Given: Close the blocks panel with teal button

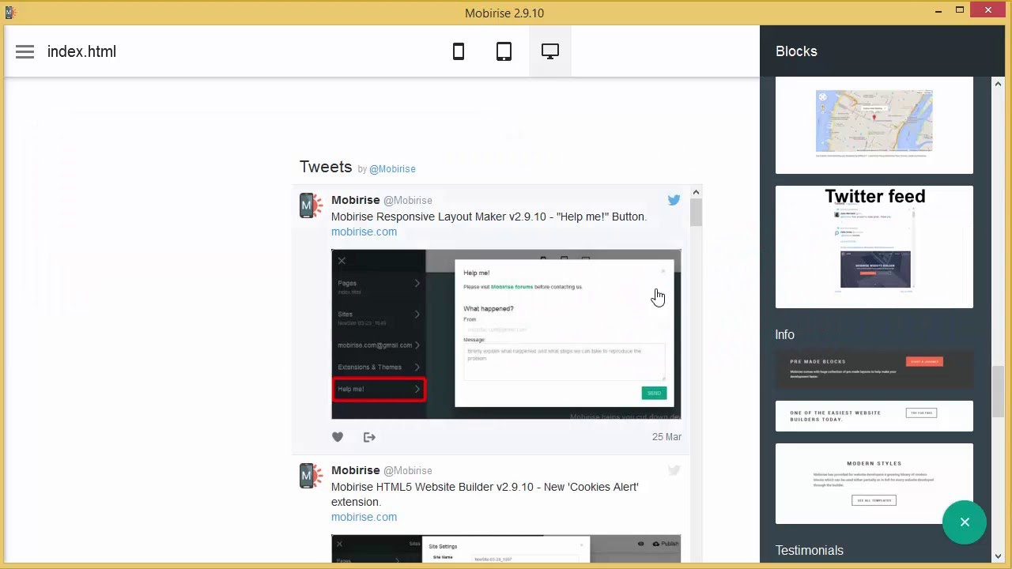Looking at the screenshot, I should pyautogui.click(x=965, y=522).
